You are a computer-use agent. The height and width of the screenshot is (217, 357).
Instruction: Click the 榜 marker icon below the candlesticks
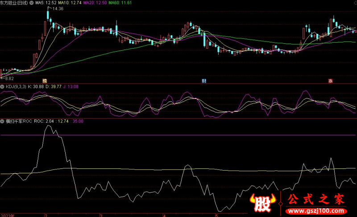pyautogui.click(x=45, y=81)
